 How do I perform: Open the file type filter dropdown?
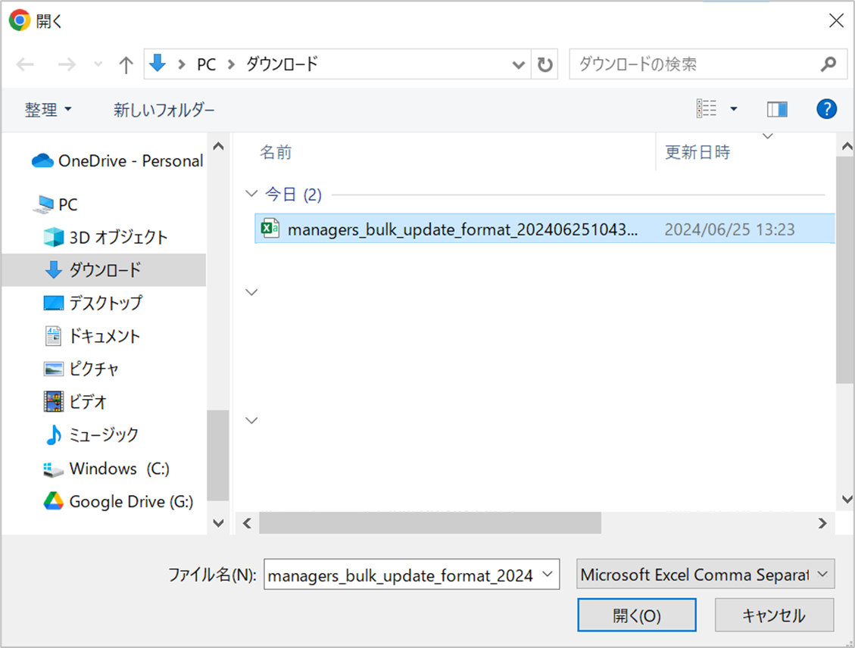(x=705, y=575)
